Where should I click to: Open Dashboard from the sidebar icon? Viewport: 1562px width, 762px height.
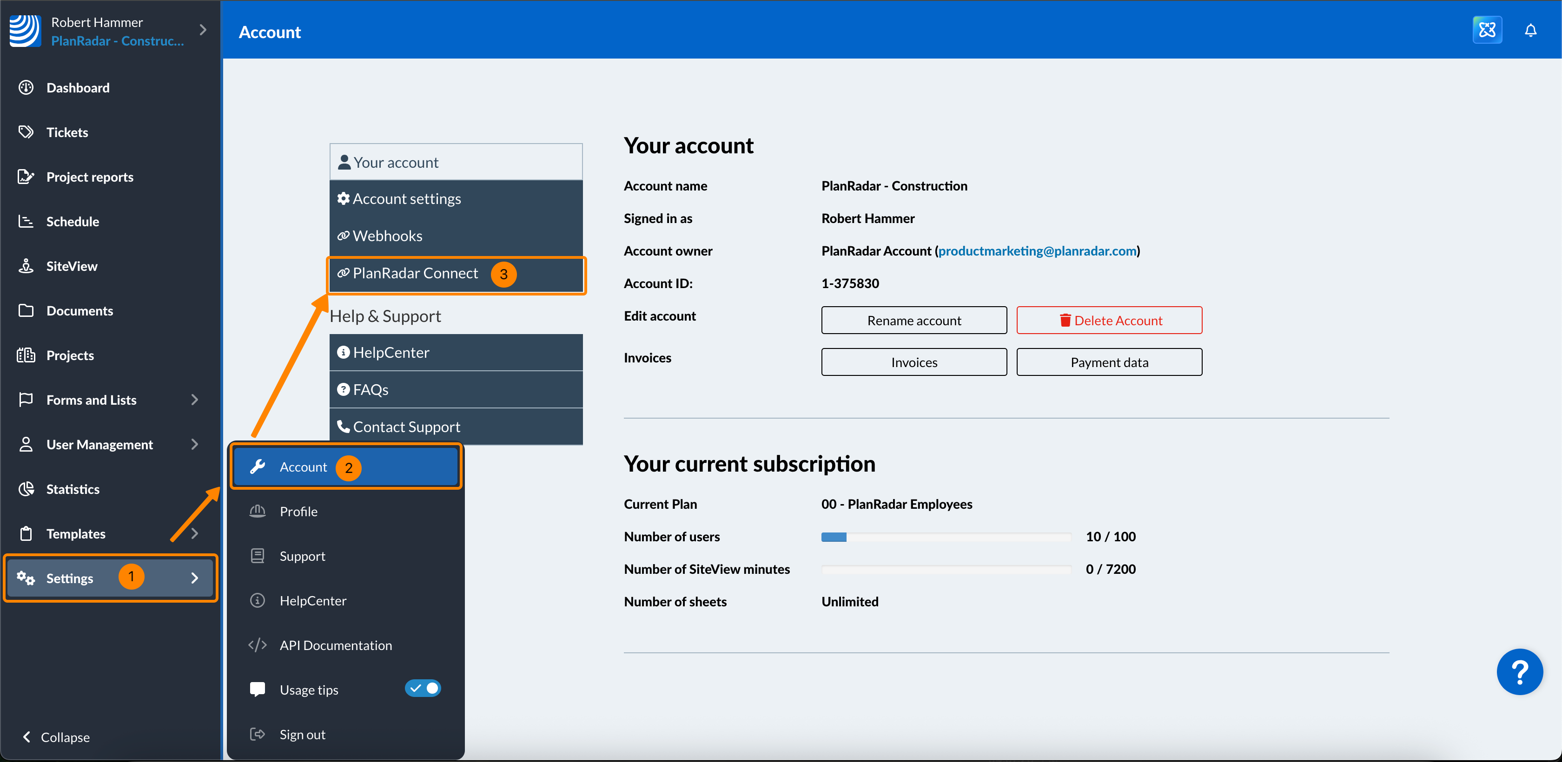(26, 88)
